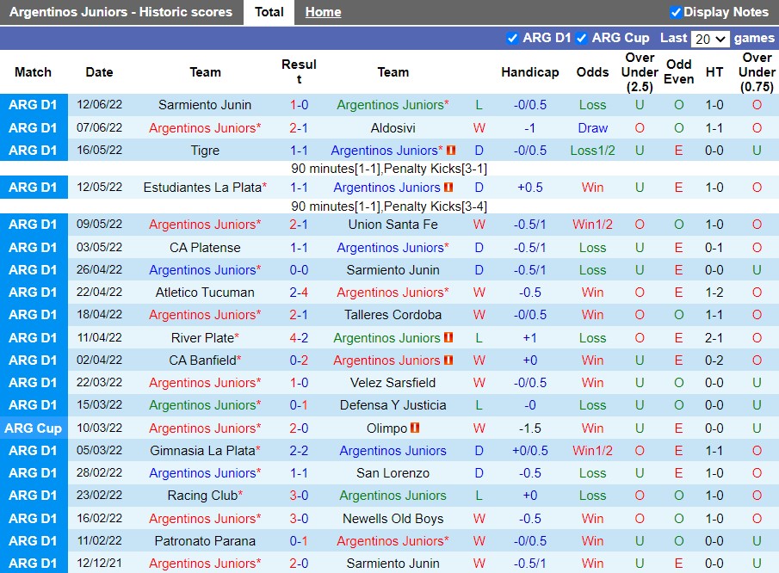Click red card icon next to Olimpo

click(x=415, y=428)
